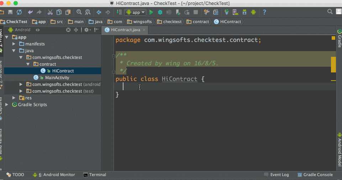Click the Paste clipboard icon

coord(68,12)
